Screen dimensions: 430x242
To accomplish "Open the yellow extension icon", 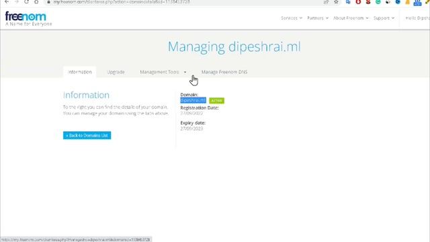I will pyautogui.click(x=408, y=2).
